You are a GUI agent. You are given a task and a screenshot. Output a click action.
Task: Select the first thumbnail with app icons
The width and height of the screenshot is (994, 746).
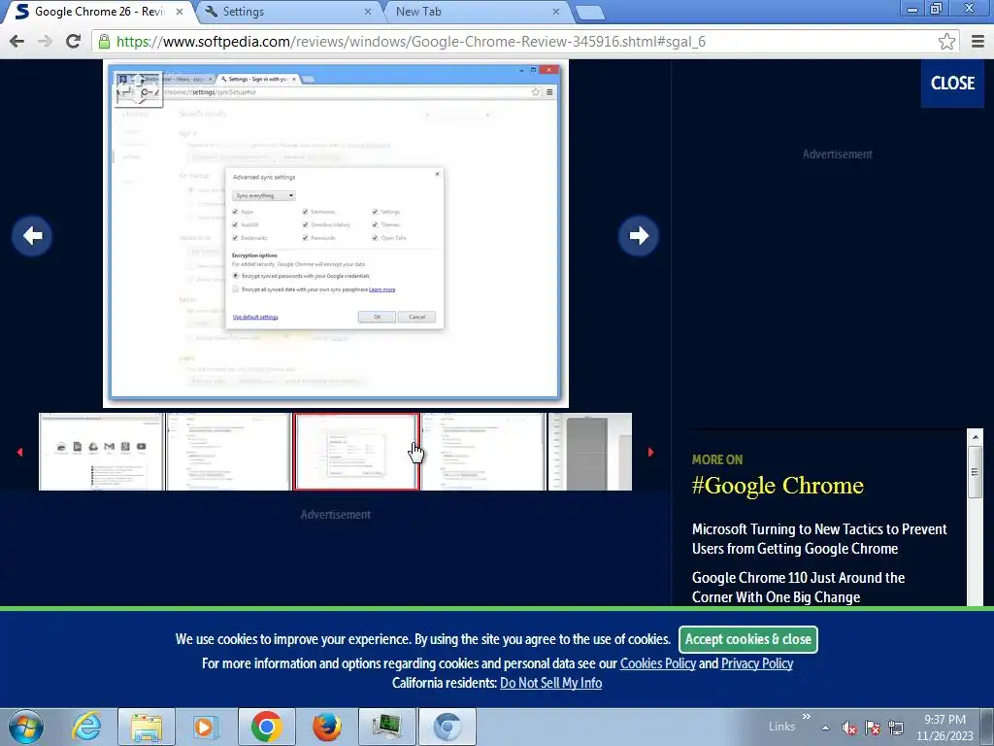tap(101, 452)
